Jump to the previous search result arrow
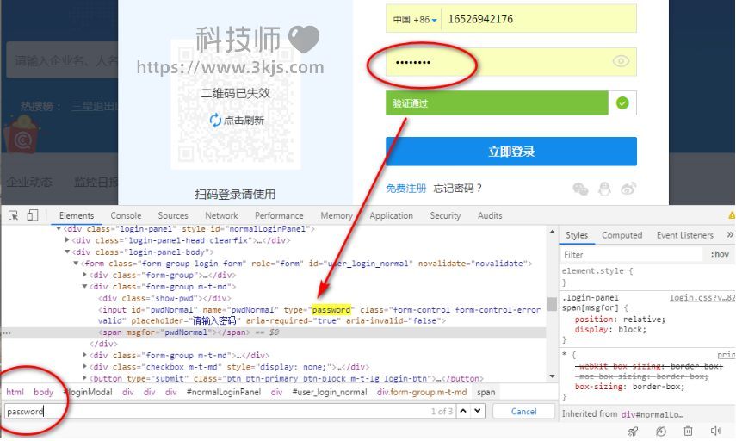Image resolution: width=736 pixels, height=441 pixels. click(x=463, y=411)
